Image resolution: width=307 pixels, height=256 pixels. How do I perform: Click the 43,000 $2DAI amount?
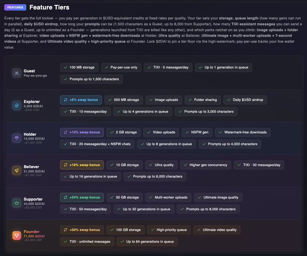(34, 204)
